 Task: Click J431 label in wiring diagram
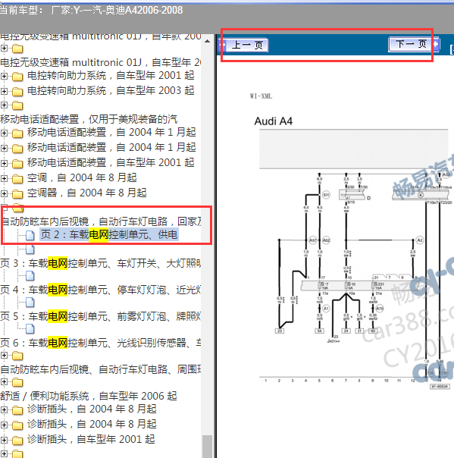click(333, 341)
